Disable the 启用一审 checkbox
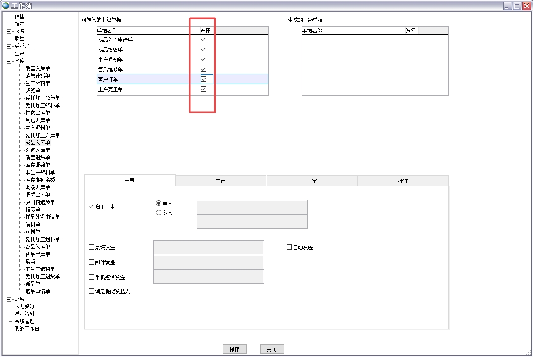This screenshot has height=357, width=533. click(92, 207)
